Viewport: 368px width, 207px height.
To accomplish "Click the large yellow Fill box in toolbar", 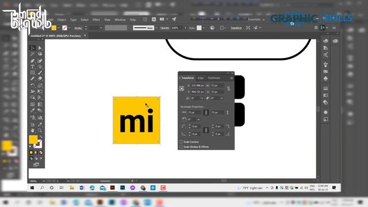I will [x=33, y=139].
